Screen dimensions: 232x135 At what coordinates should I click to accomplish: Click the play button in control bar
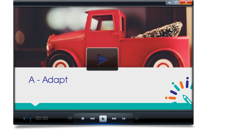pos(103,119)
